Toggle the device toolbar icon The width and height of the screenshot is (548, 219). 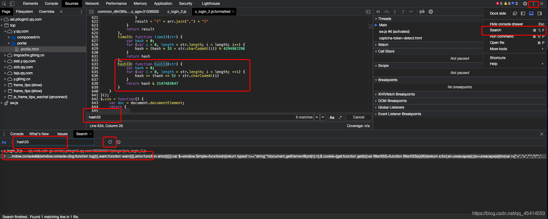coord(12,4)
